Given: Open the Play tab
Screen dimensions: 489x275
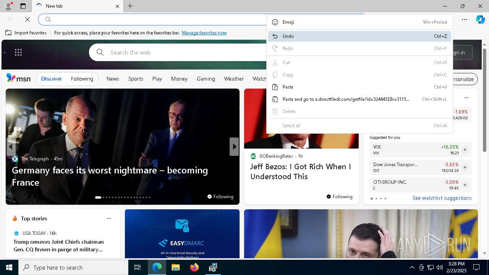Looking at the screenshot, I should [x=157, y=79].
